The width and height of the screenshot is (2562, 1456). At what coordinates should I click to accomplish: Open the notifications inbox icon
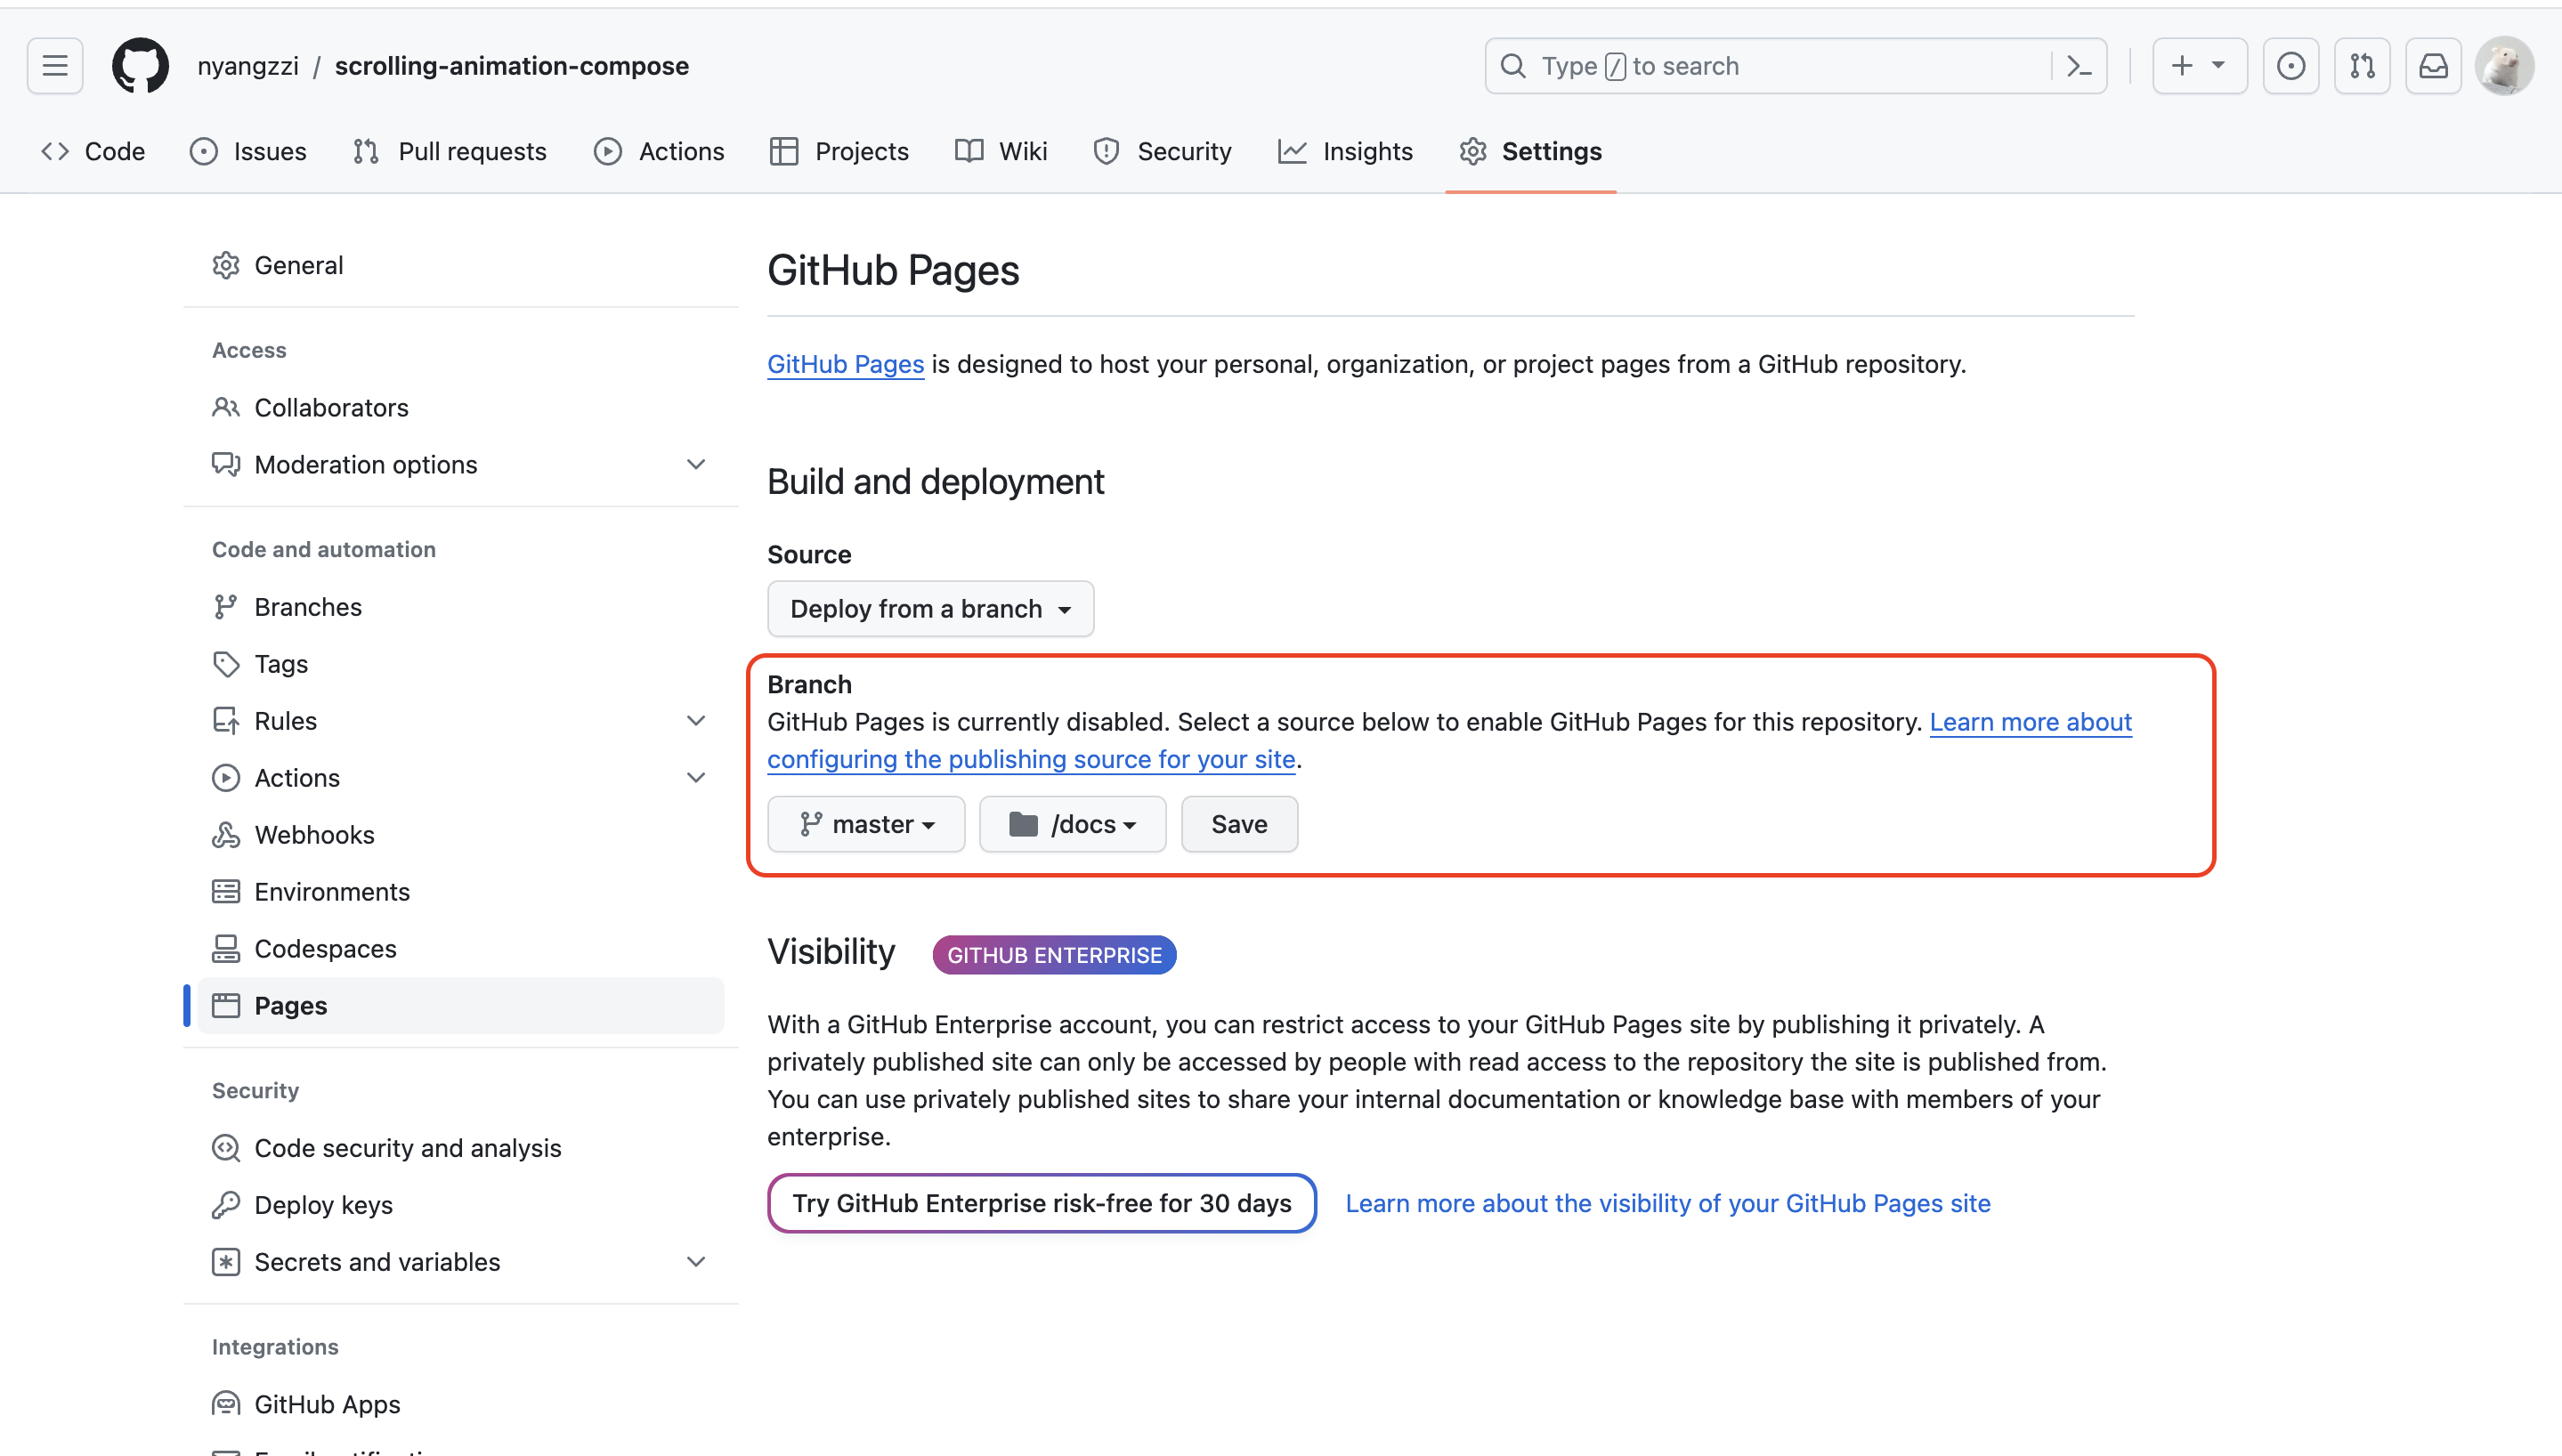(x=2432, y=66)
